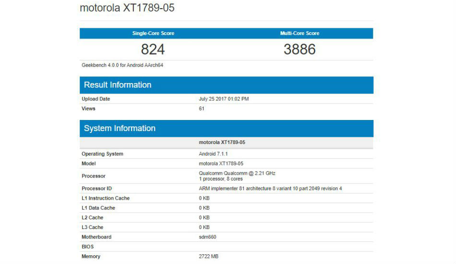Click the Views label
456x264 pixels.
tap(88, 108)
